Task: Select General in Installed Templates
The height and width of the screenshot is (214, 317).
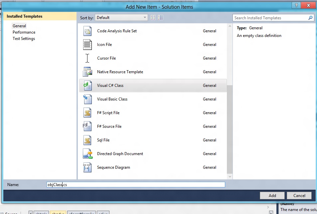Action: (x=19, y=26)
